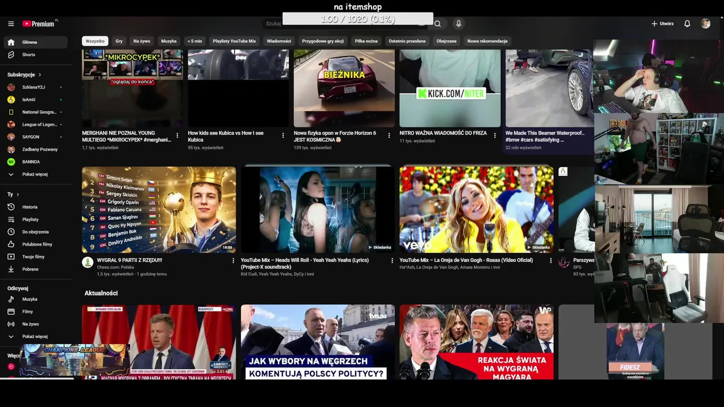Select the < 5 min filter chip
724x407 pixels.
point(195,41)
